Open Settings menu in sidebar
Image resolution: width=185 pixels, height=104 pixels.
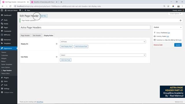6,89
